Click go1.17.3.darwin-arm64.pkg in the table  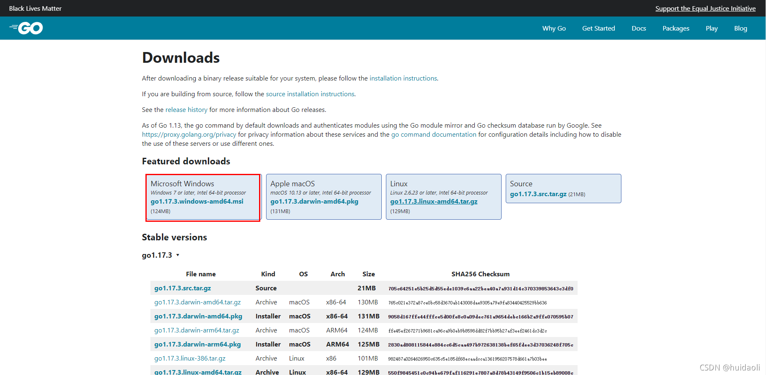197,344
